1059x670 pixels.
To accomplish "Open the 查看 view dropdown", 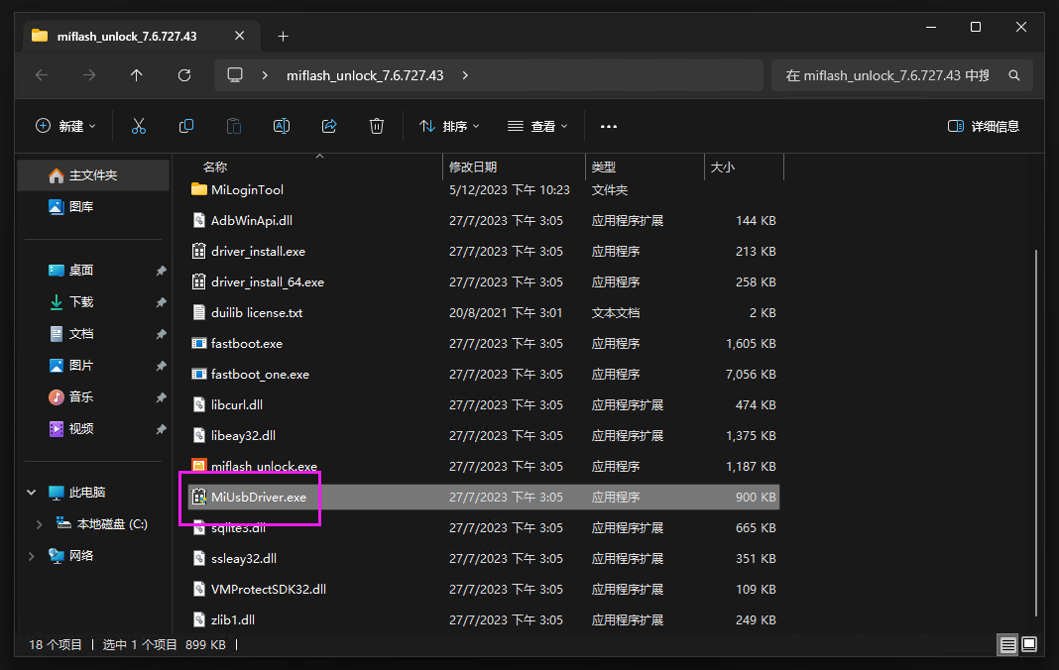I will [x=537, y=126].
